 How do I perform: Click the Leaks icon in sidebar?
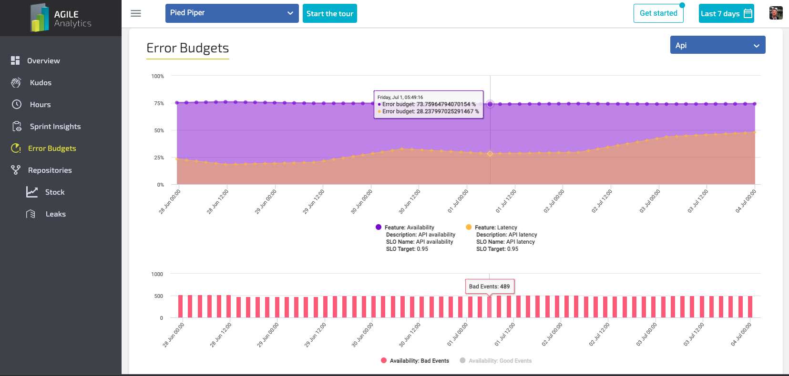[x=31, y=214]
